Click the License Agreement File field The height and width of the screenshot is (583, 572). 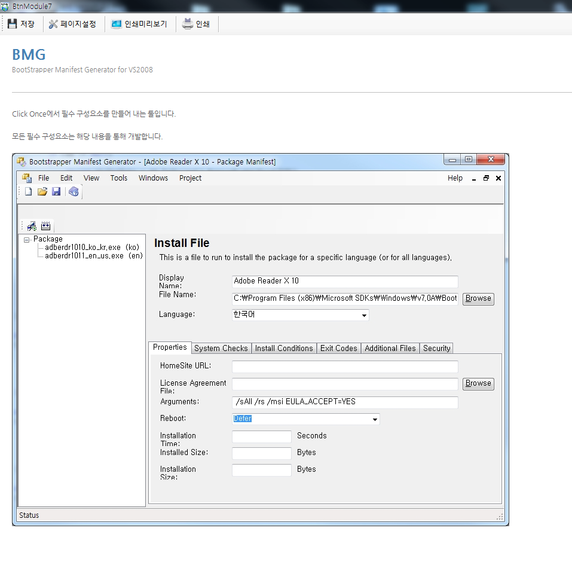[x=345, y=384]
